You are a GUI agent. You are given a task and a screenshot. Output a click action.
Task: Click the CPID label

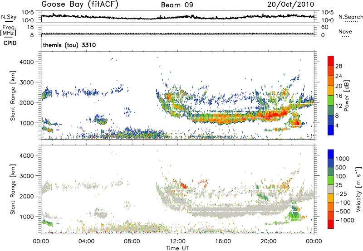(10, 43)
